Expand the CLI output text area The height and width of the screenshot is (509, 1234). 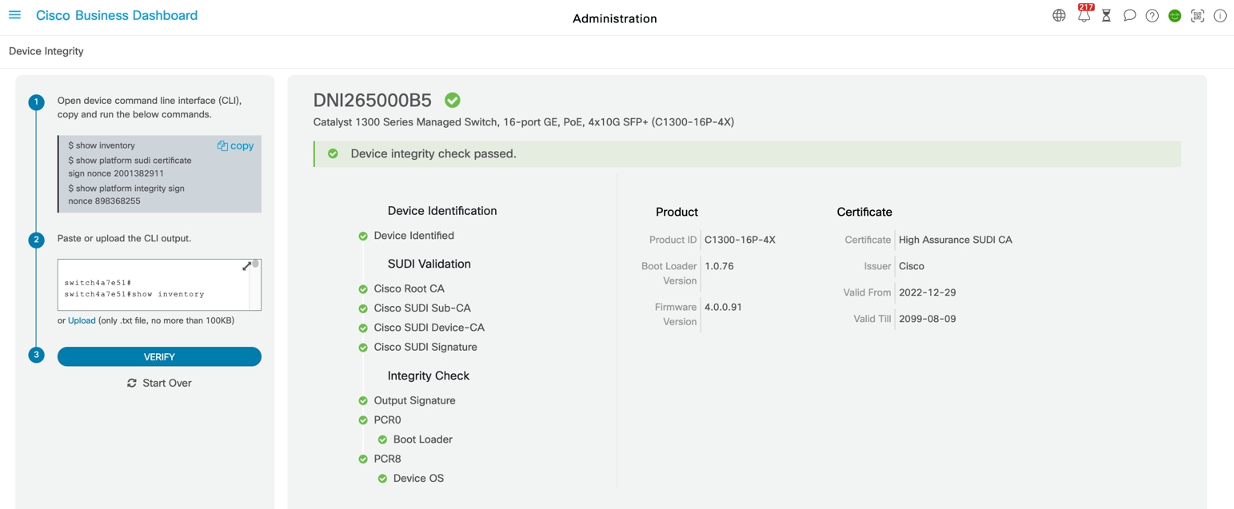point(247,265)
